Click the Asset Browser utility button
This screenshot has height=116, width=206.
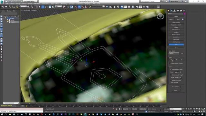[x=176, y=23]
